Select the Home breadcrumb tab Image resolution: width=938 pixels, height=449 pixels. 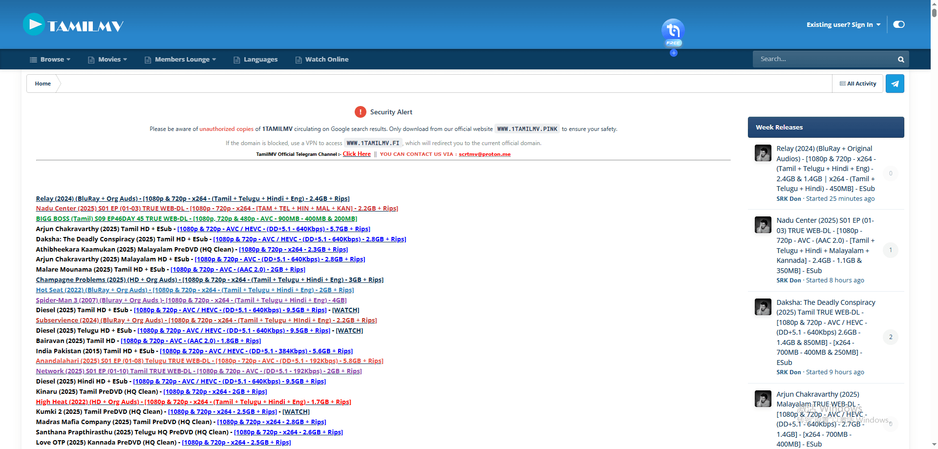[x=43, y=84]
